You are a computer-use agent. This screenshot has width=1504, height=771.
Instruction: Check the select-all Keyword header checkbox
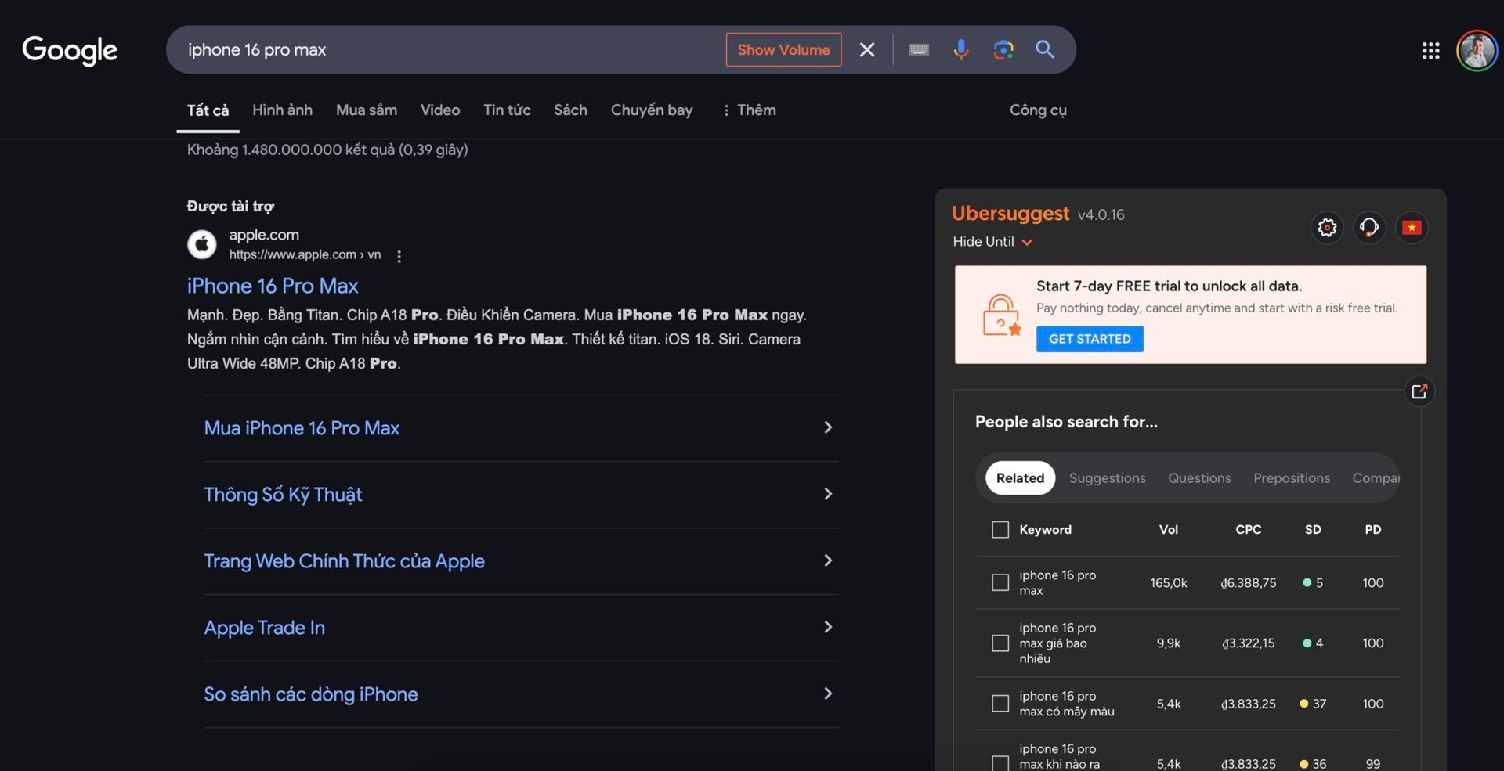point(1000,530)
